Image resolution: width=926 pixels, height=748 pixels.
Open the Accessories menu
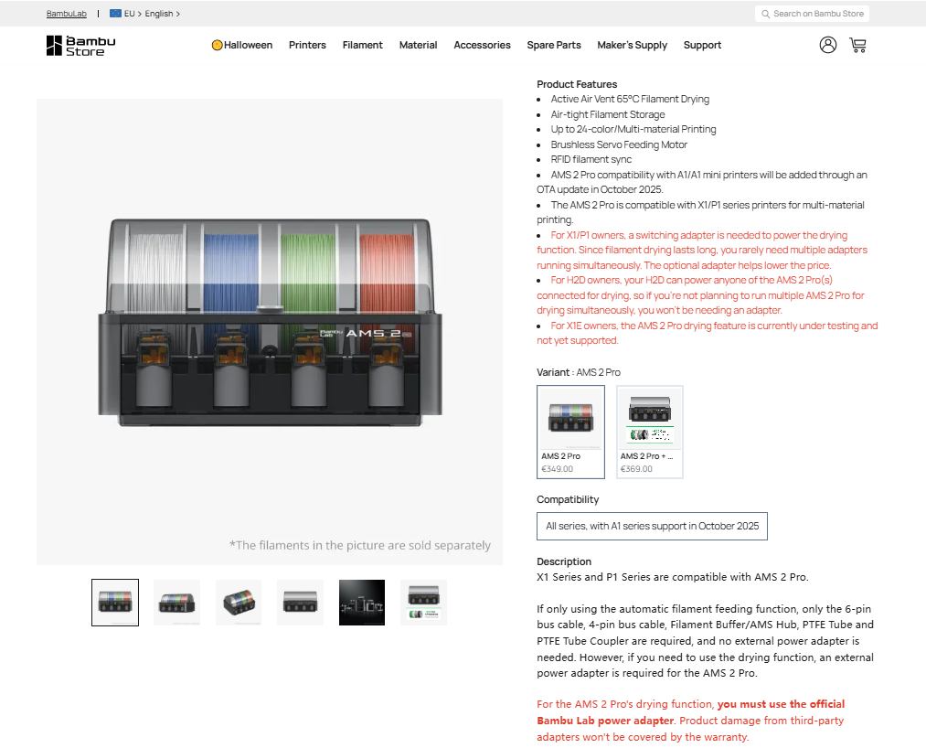pyautogui.click(x=482, y=45)
